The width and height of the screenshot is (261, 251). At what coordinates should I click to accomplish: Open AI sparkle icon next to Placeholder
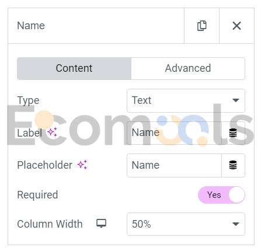click(82, 165)
